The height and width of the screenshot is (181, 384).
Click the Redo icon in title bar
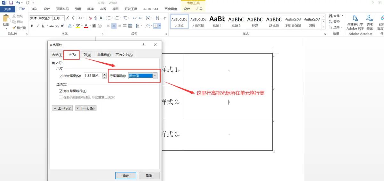(x=28, y=3)
